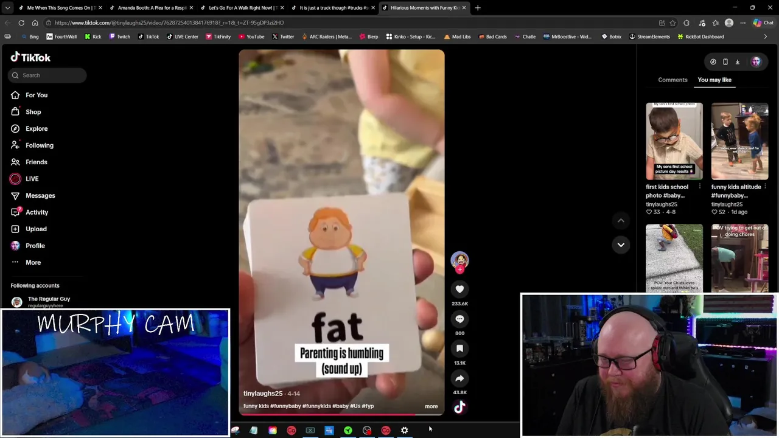Open options for 'first kids school photo'
Viewport: 779px width, 438px height.
pos(699,187)
